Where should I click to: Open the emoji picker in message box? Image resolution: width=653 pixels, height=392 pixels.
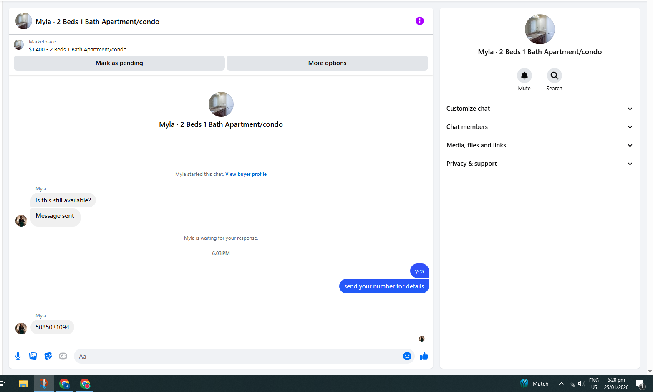coord(407,356)
